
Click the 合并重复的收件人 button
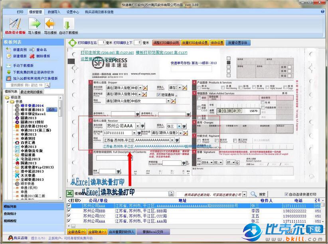point(122,232)
